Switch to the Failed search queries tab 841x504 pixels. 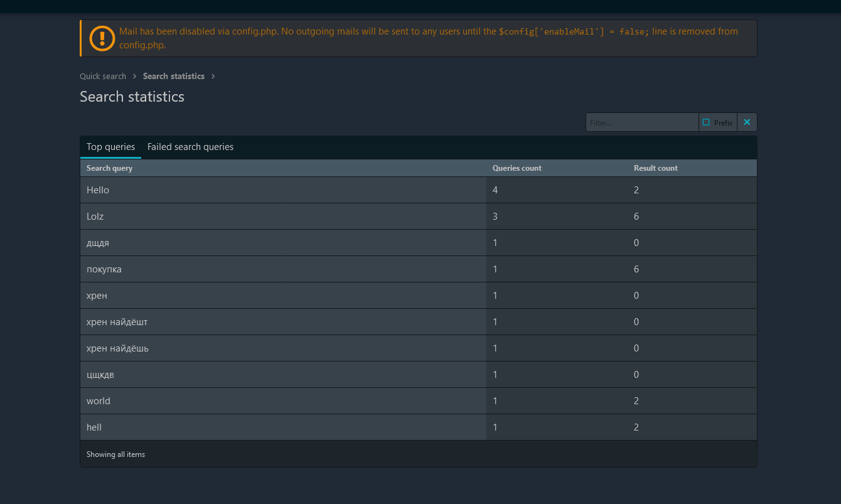coord(190,146)
